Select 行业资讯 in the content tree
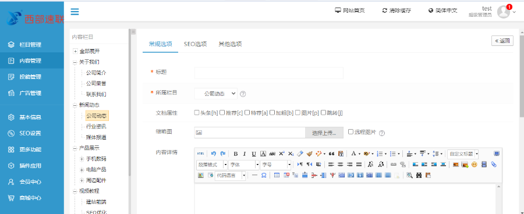Image resolution: width=524 pixels, height=214 pixels. click(96, 127)
